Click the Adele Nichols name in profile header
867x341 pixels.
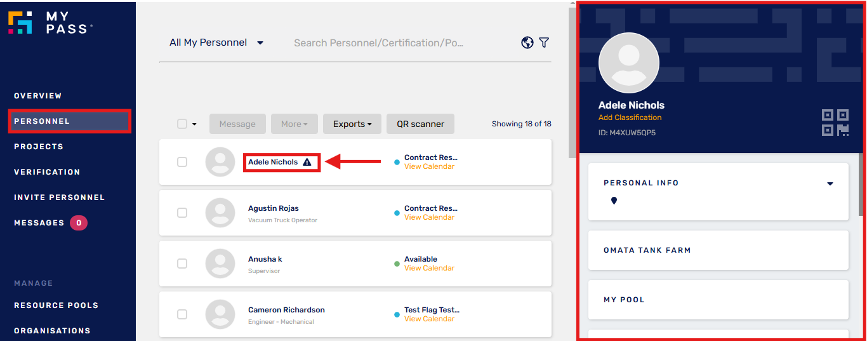pyautogui.click(x=632, y=105)
